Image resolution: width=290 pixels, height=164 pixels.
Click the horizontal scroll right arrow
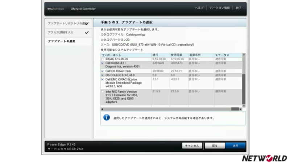coord(240,109)
